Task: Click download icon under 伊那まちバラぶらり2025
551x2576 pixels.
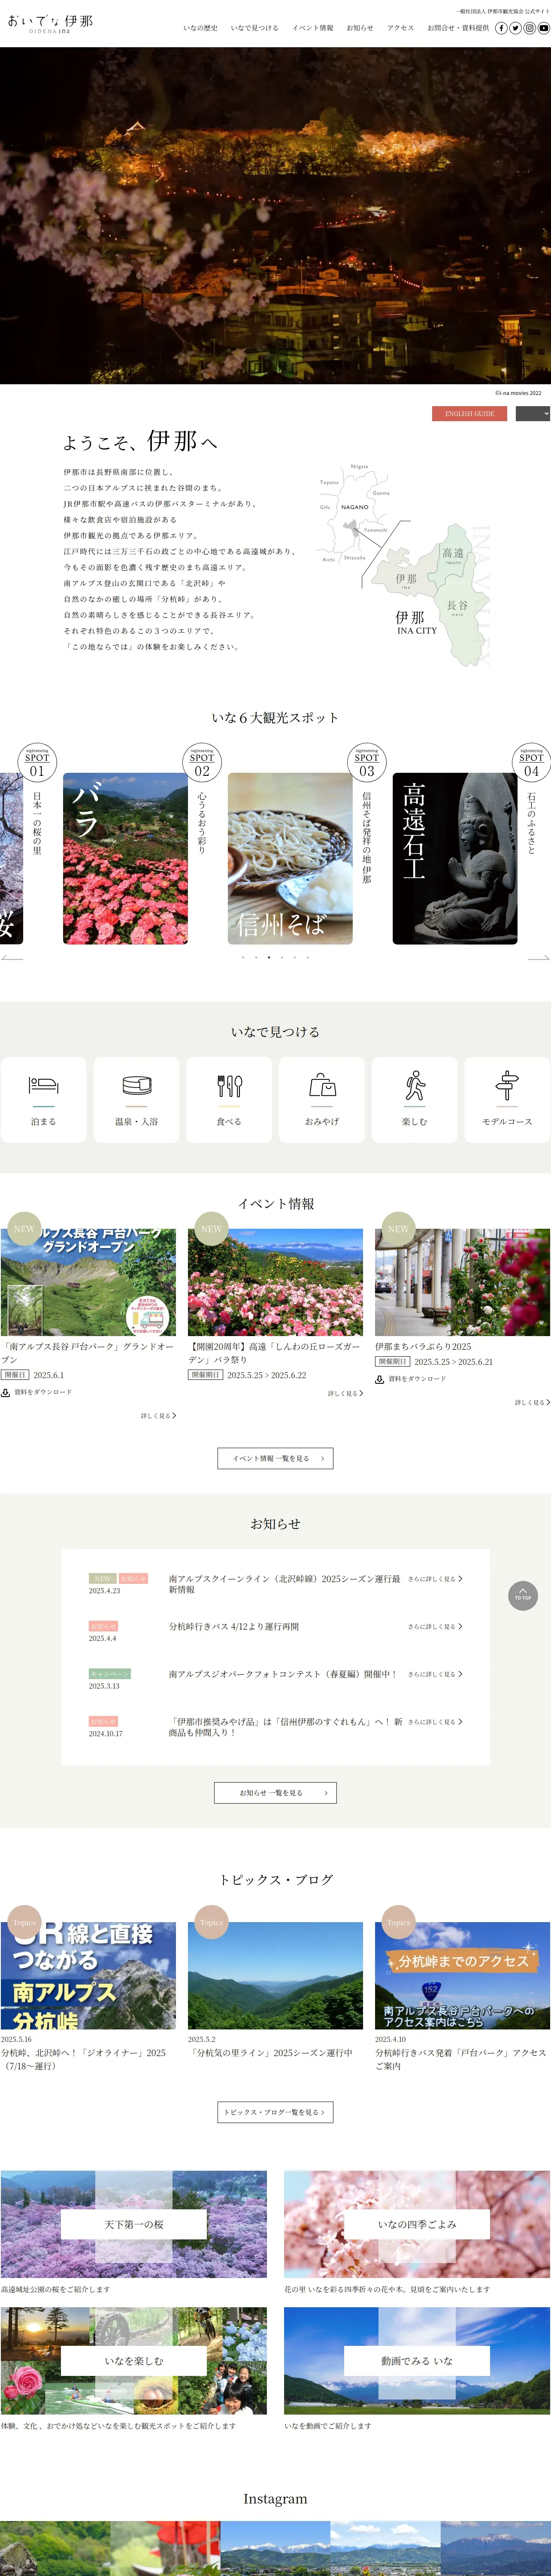Action: 380,1379
